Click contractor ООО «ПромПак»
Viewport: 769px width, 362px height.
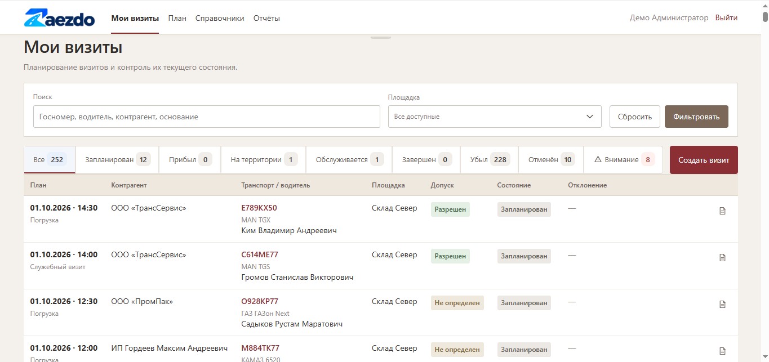tap(142, 301)
